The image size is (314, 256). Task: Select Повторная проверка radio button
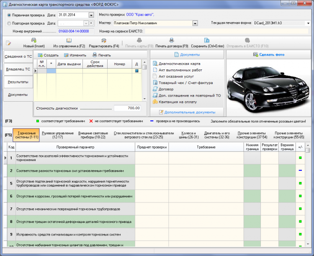click(x=10, y=23)
